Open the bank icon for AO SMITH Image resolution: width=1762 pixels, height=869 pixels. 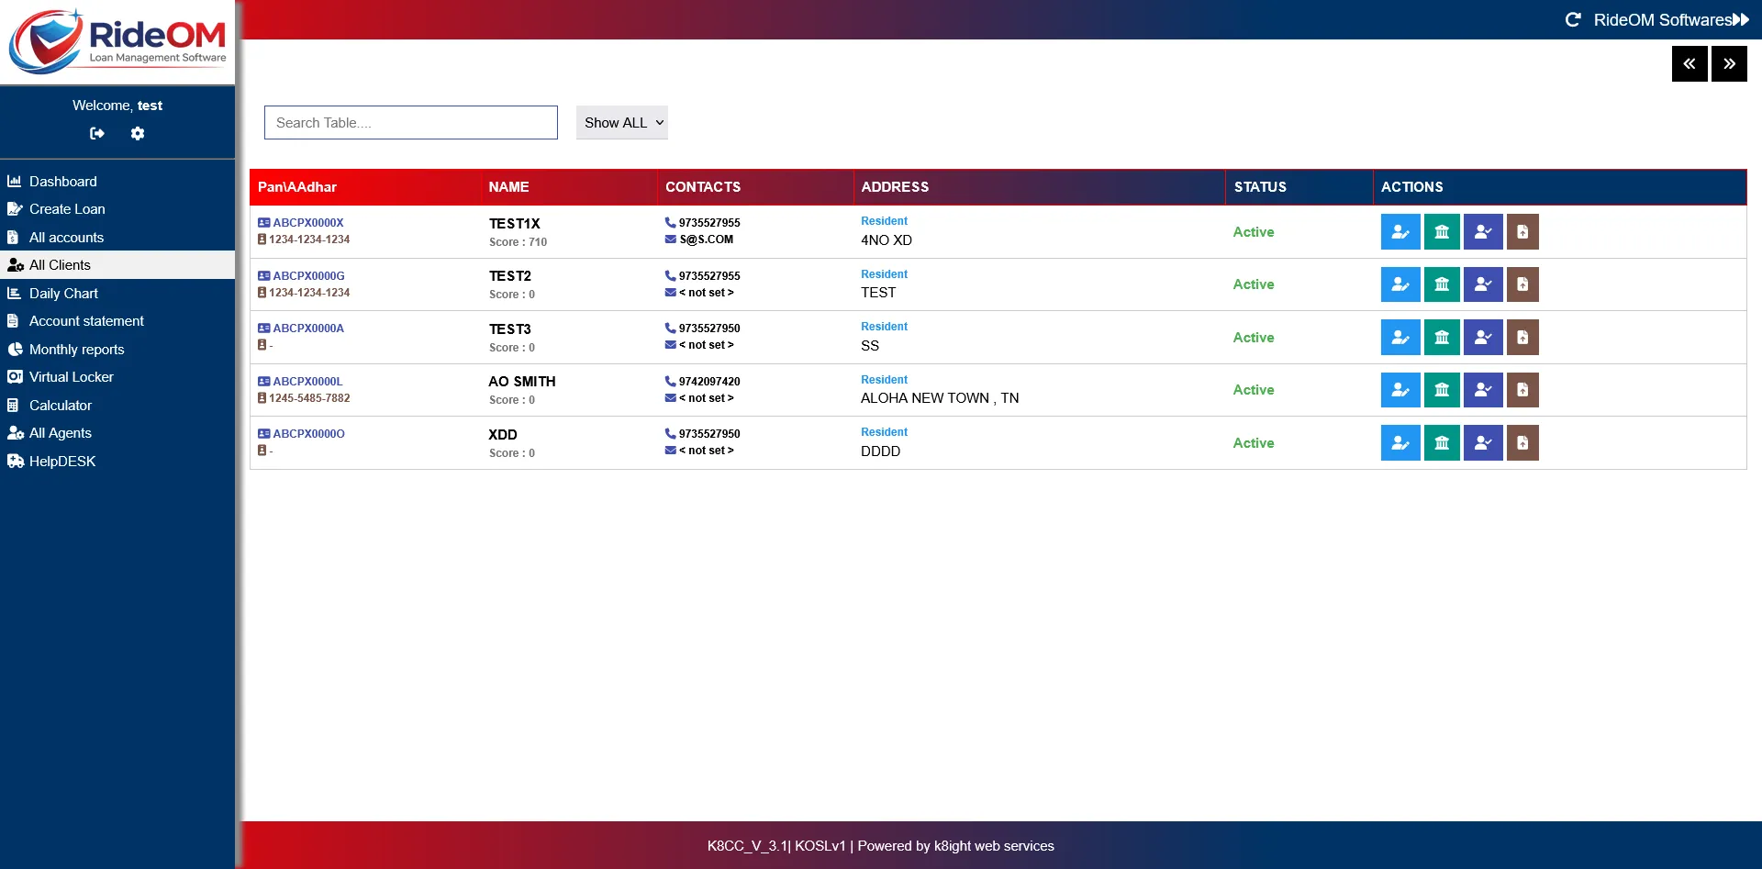coord(1441,389)
